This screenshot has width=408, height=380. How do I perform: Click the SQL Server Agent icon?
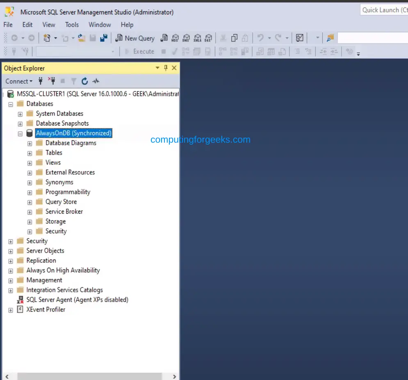point(20,300)
